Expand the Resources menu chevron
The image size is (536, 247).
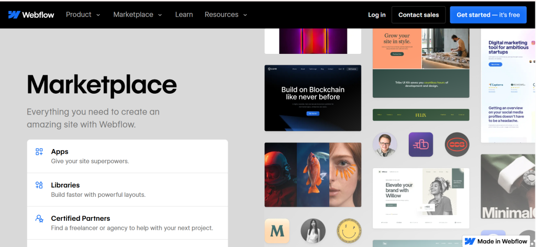coord(245,15)
